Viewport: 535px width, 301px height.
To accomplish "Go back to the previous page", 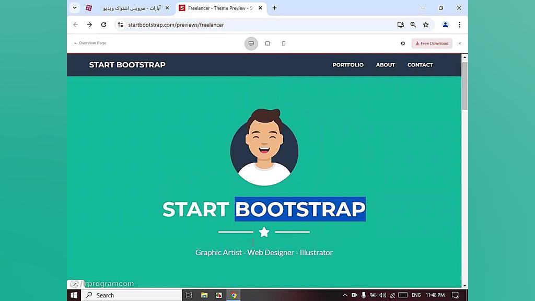I will coord(75,25).
